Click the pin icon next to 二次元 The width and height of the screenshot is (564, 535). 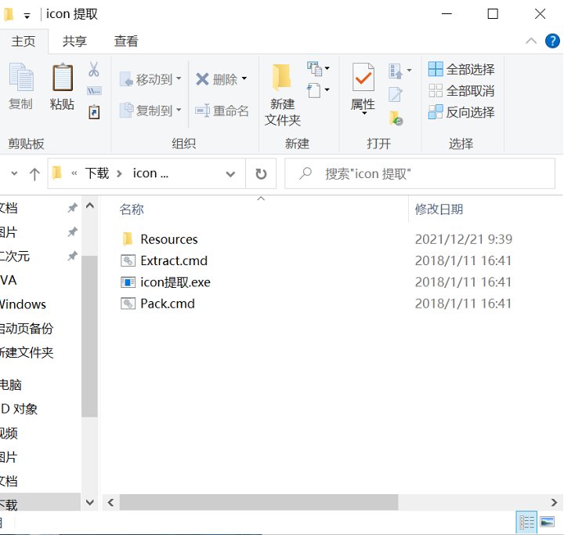tap(72, 257)
